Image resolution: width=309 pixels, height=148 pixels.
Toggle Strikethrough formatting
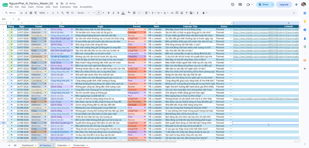[x=118, y=13]
